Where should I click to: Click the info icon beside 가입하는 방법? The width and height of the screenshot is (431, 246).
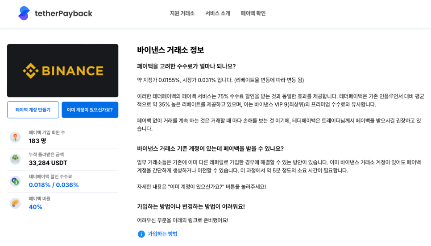(141, 234)
